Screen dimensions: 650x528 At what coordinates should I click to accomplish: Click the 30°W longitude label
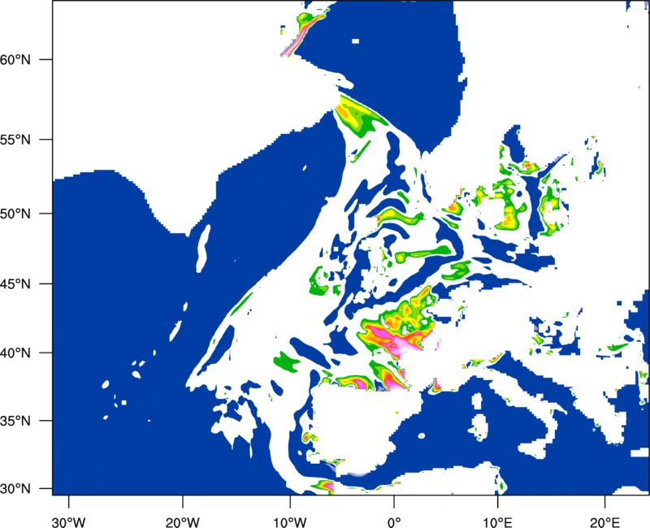pos(69,522)
